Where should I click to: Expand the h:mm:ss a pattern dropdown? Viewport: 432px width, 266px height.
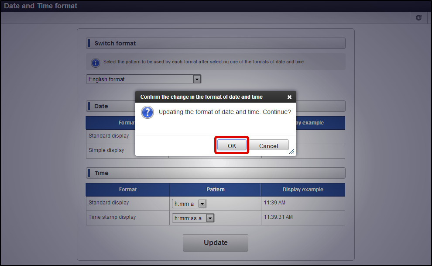[x=193, y=218]
